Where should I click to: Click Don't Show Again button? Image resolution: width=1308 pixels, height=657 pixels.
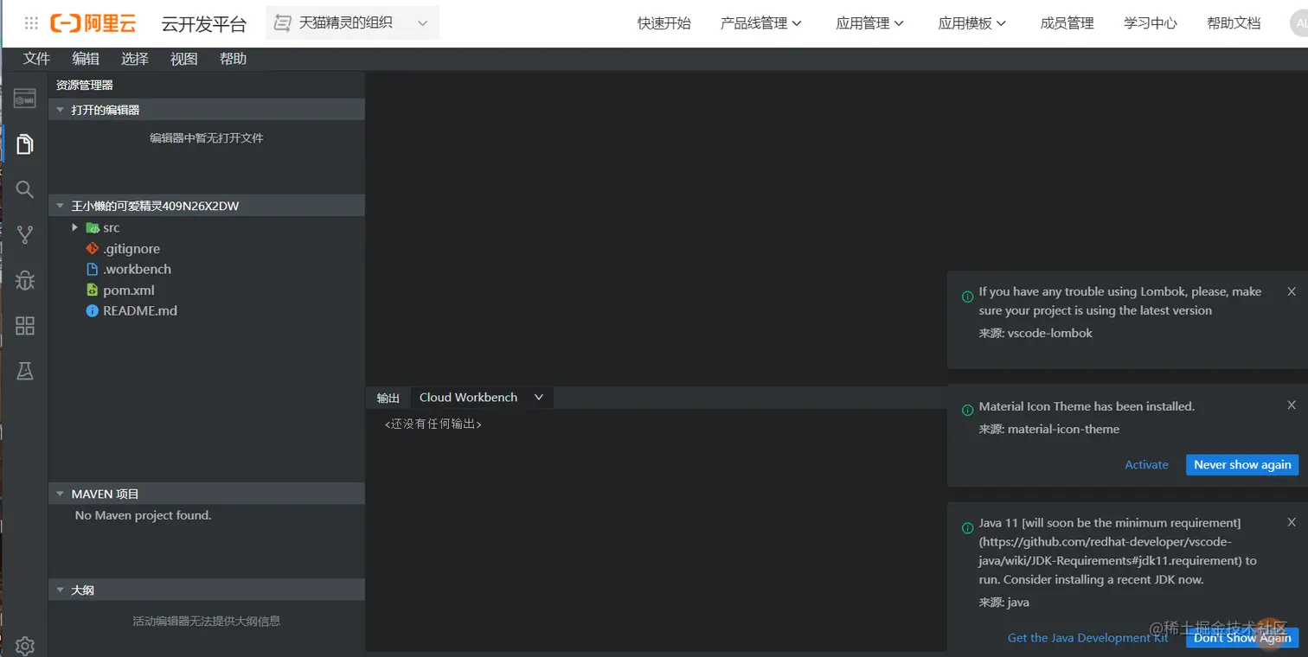click(x=1242, y=638)
